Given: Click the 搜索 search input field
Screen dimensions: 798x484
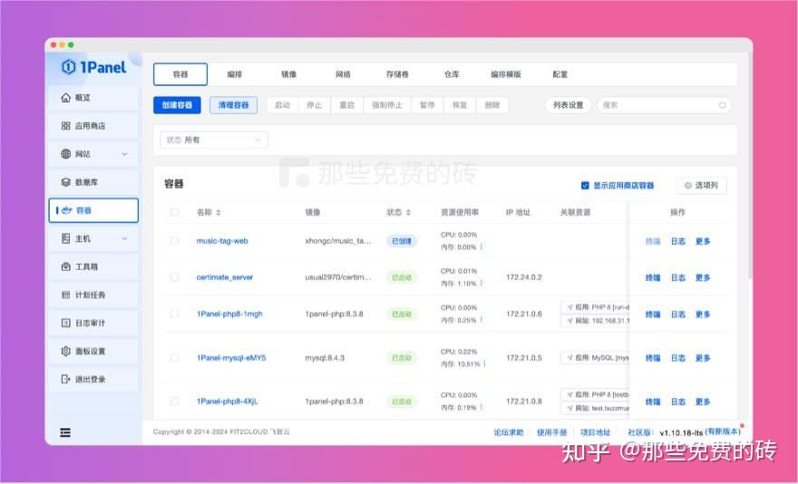Looking at the screenshot, I should pyautogui.click(x=664, y=105).
